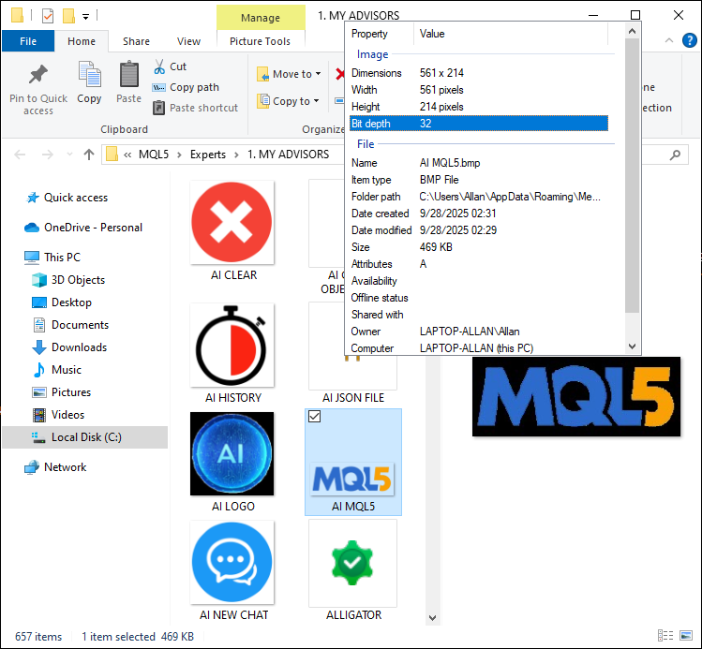Click the Pin to Quick access icon
Screen dimensions: 702x649
point(37,76)
